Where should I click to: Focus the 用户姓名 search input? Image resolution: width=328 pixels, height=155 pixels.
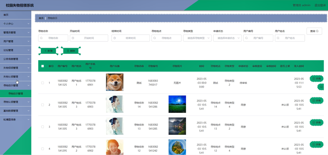pos(290,38)
